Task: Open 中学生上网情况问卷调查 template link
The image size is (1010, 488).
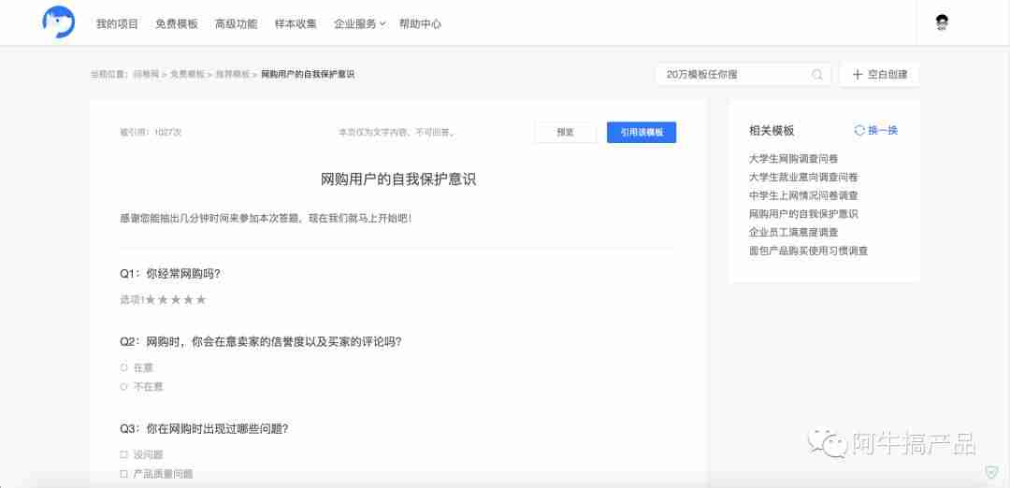Action: [x=804, y=195]
